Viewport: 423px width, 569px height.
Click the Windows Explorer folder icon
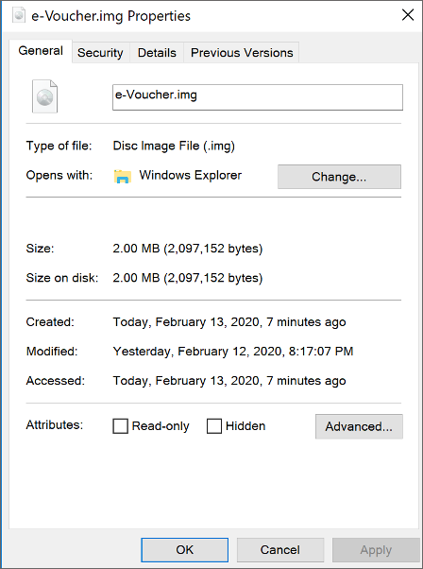pos(123,177)
